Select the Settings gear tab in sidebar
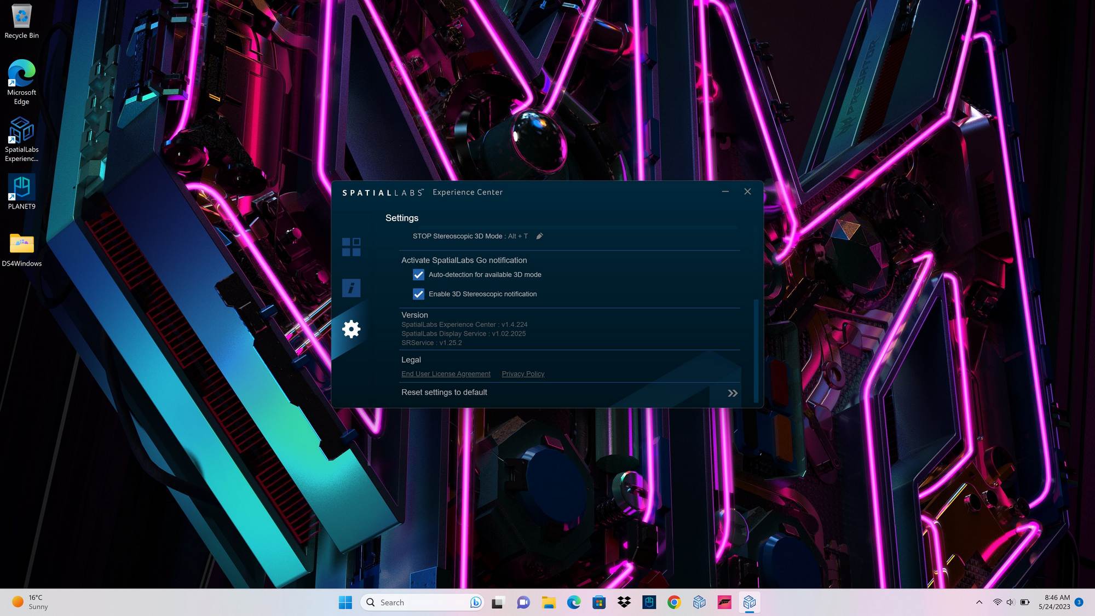This screenshot has width=1095, height=616. pos(351,329)
